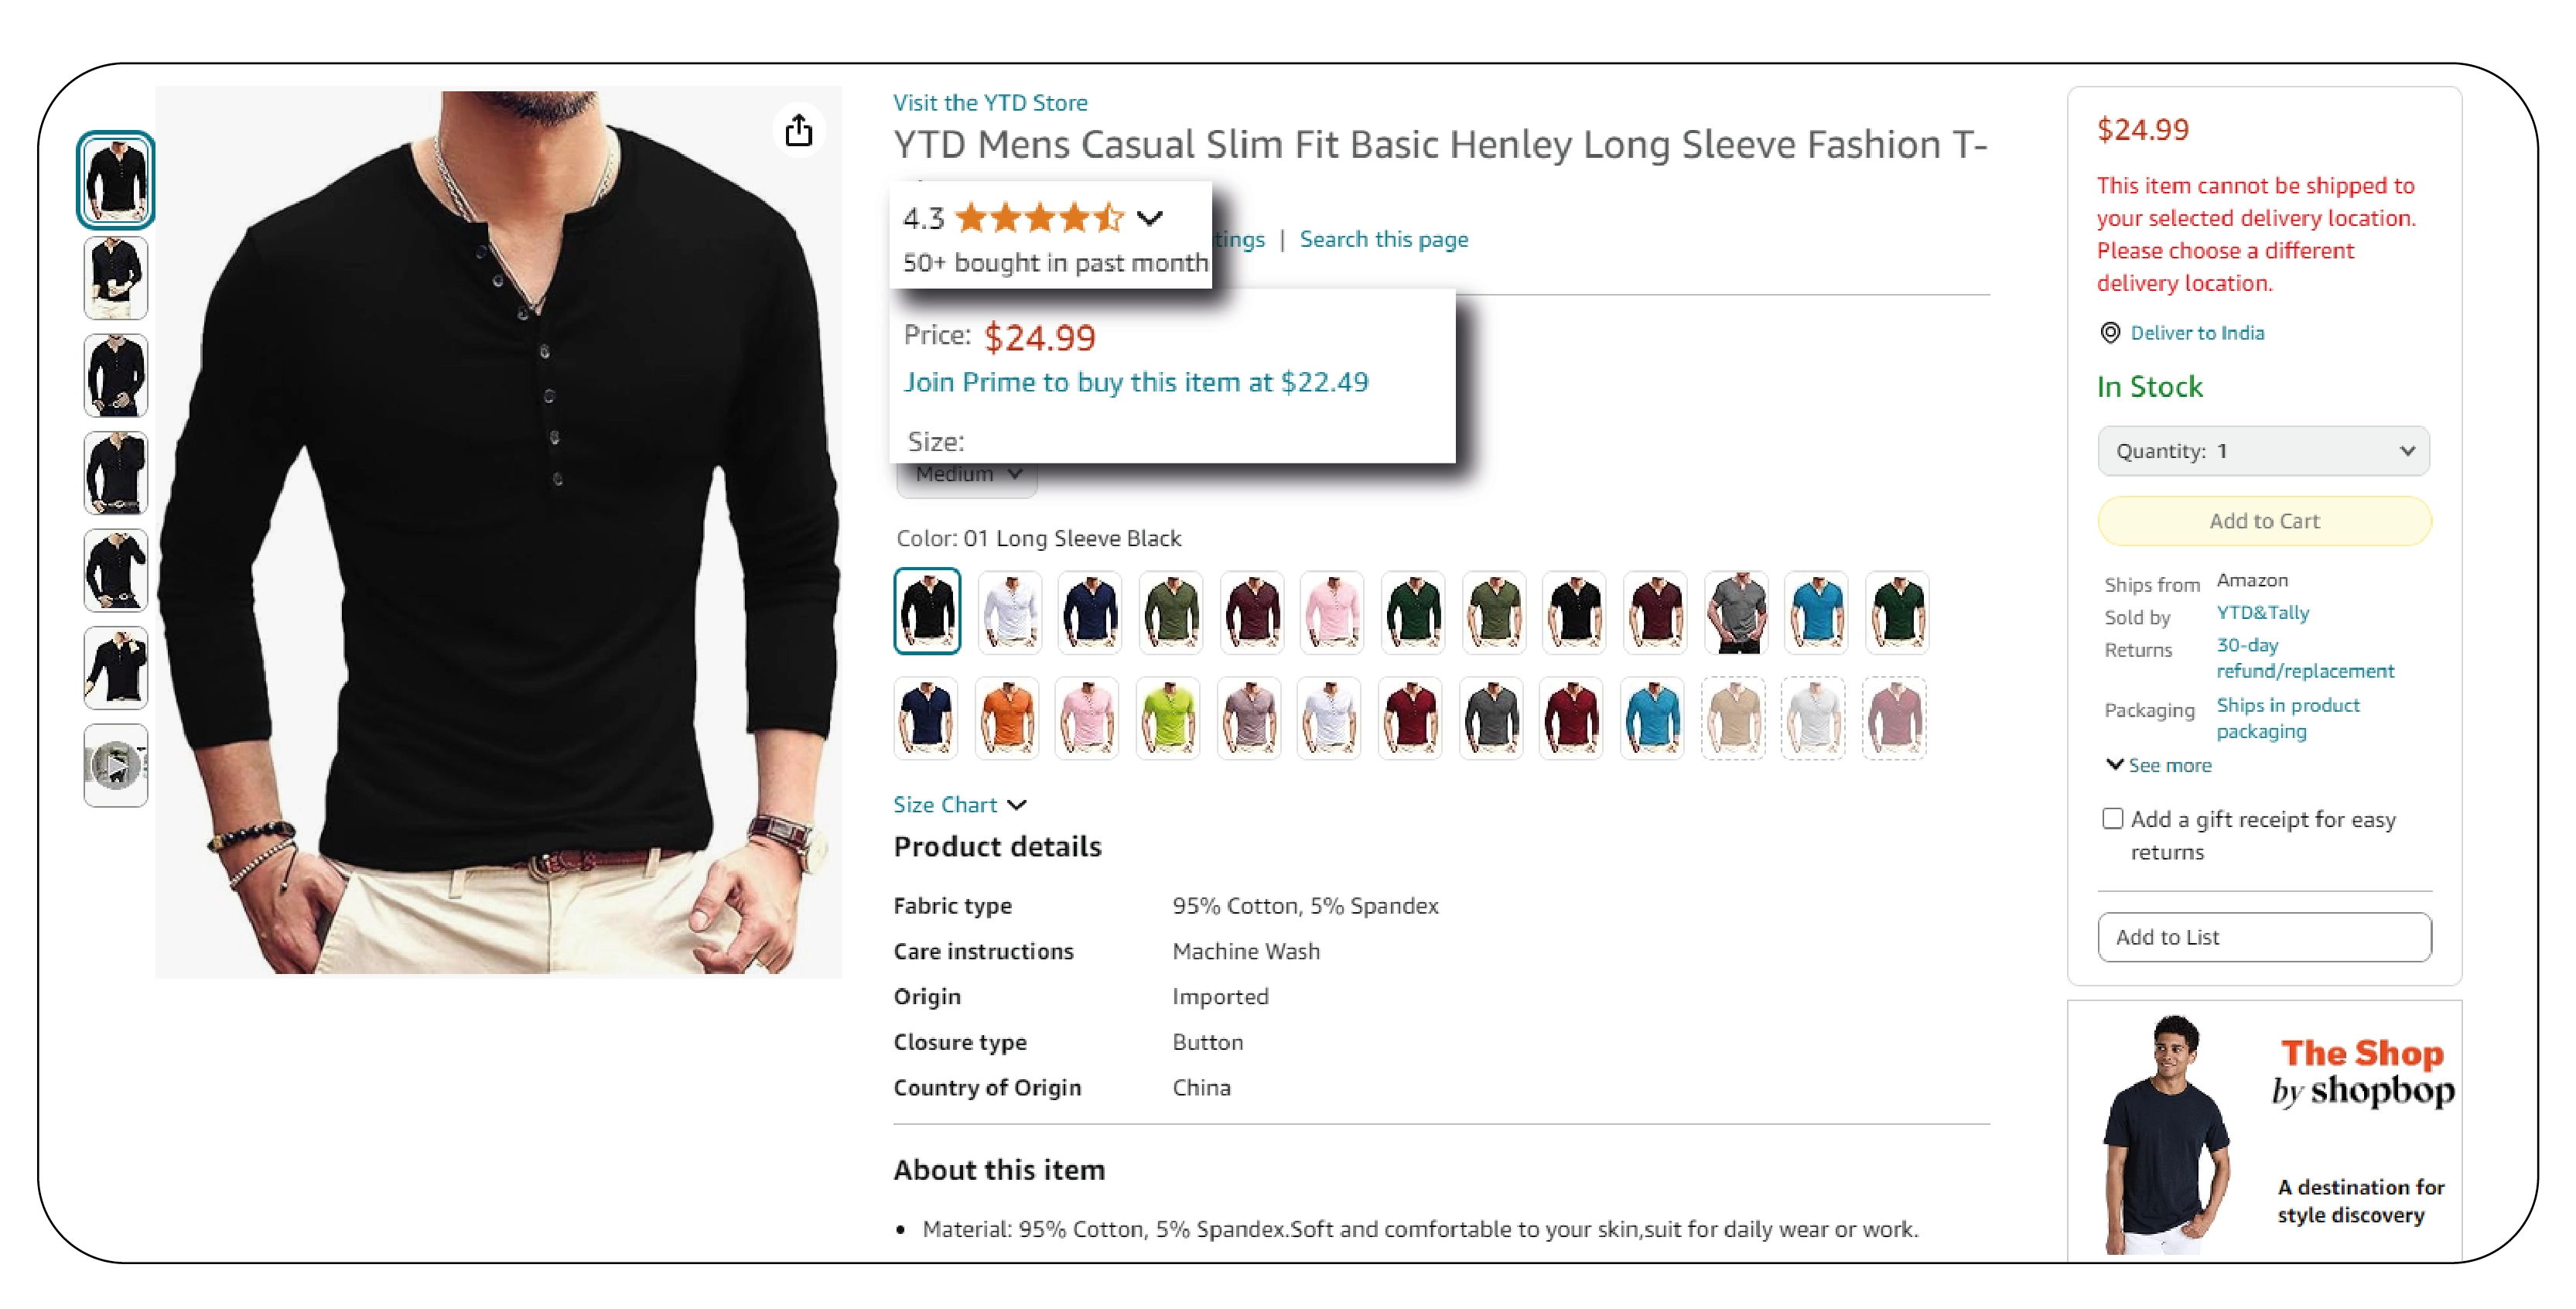The image size is (2576, 1309).
Task: Open the star rating popover chevron
Action: tap(1150, 217)
